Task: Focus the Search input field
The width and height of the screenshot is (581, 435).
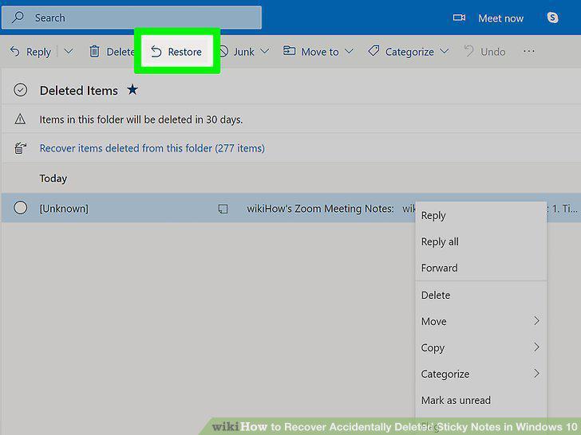Action: [132, 18]
